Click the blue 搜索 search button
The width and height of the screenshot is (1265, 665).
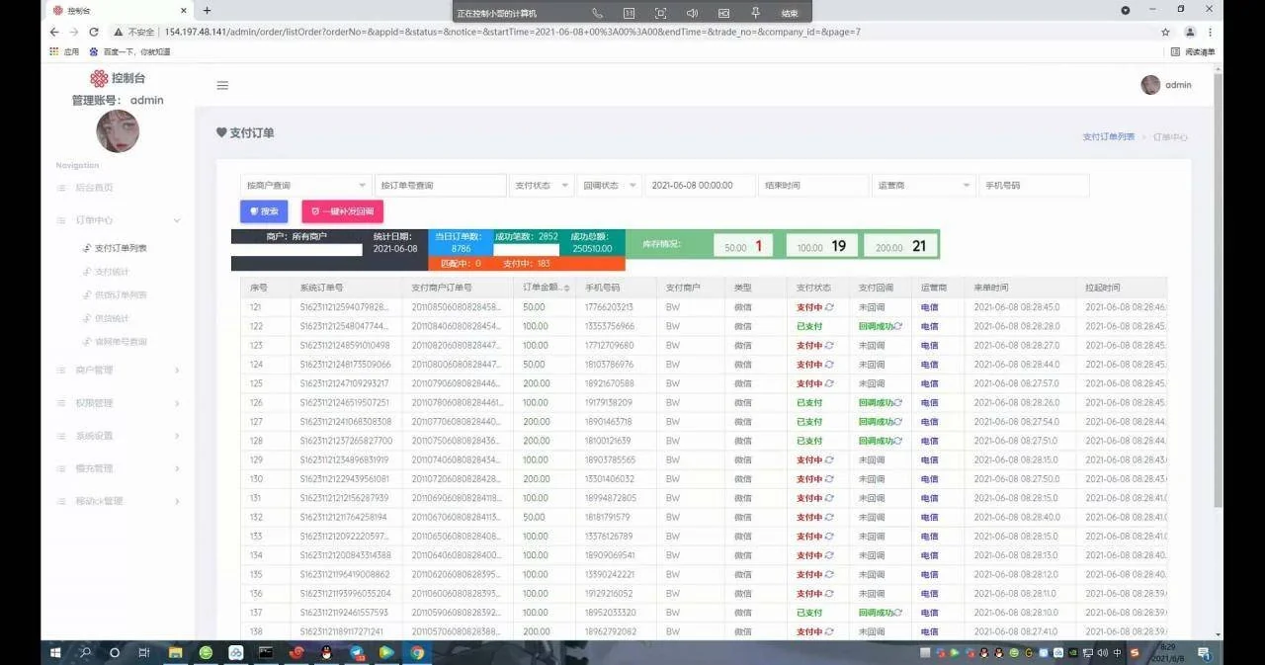[x=263, y=210]
